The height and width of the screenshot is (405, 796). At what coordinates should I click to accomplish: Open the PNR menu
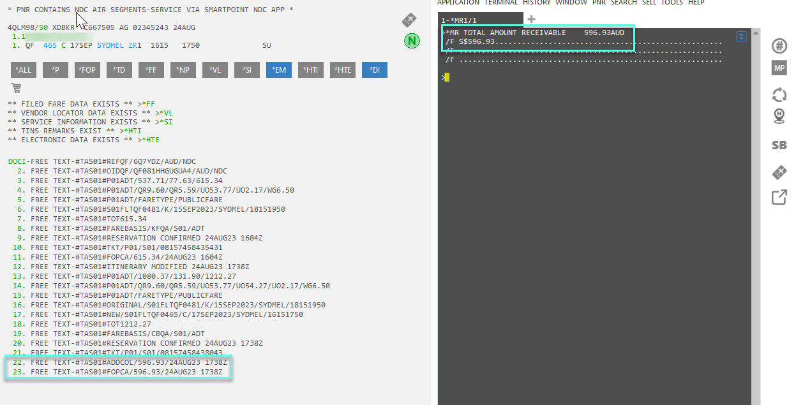click(x=599, y=3)
